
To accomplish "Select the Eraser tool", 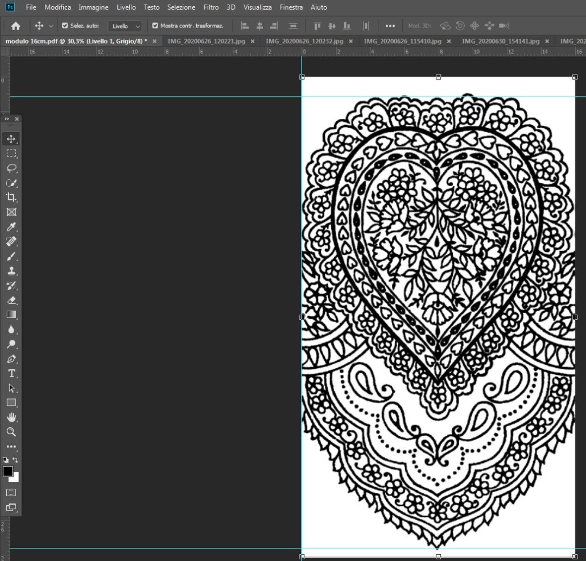I will click(11, 300).
